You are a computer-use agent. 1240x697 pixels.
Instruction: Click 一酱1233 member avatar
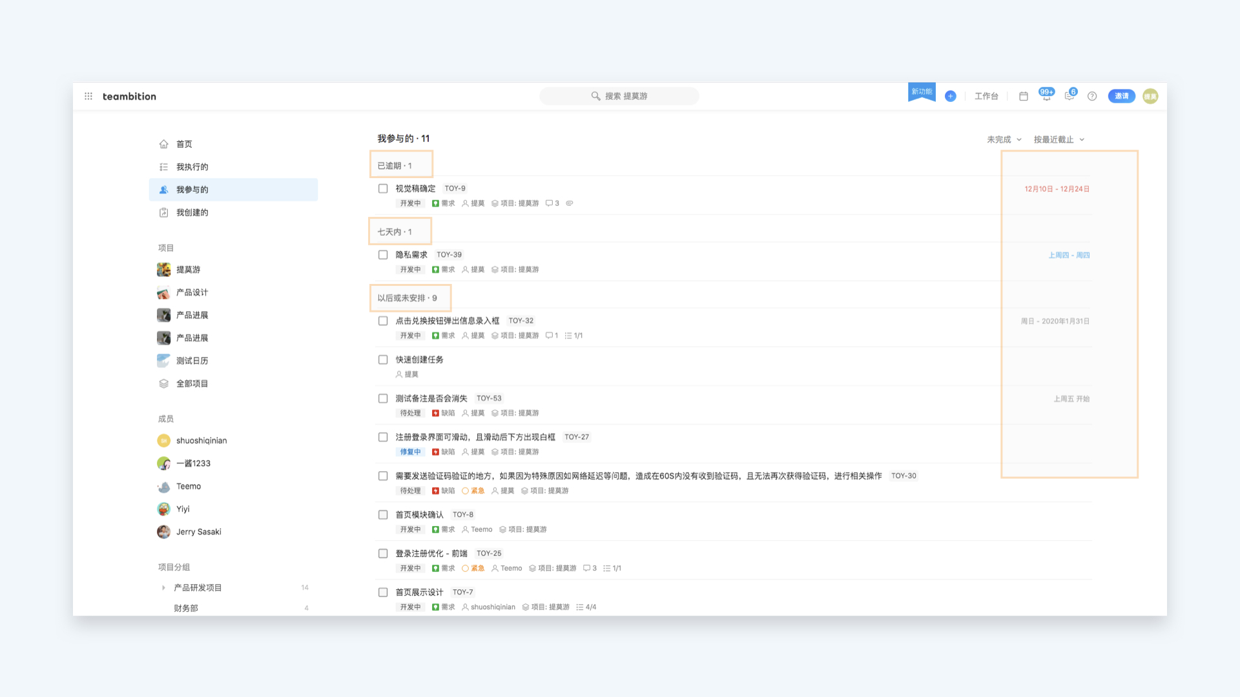(164, 463)
